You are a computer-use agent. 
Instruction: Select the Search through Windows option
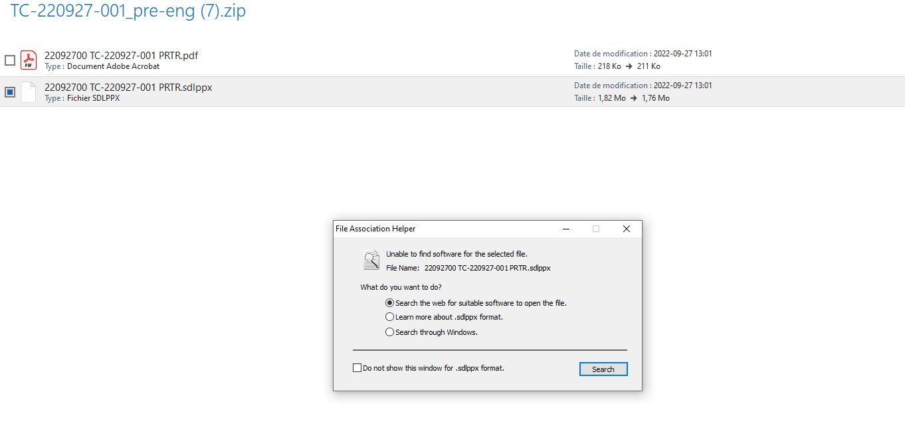[389, 332]
